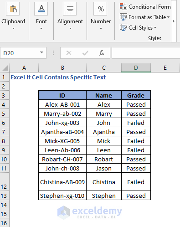
Task: Open the Font group icon
Action: pos(41,9)
